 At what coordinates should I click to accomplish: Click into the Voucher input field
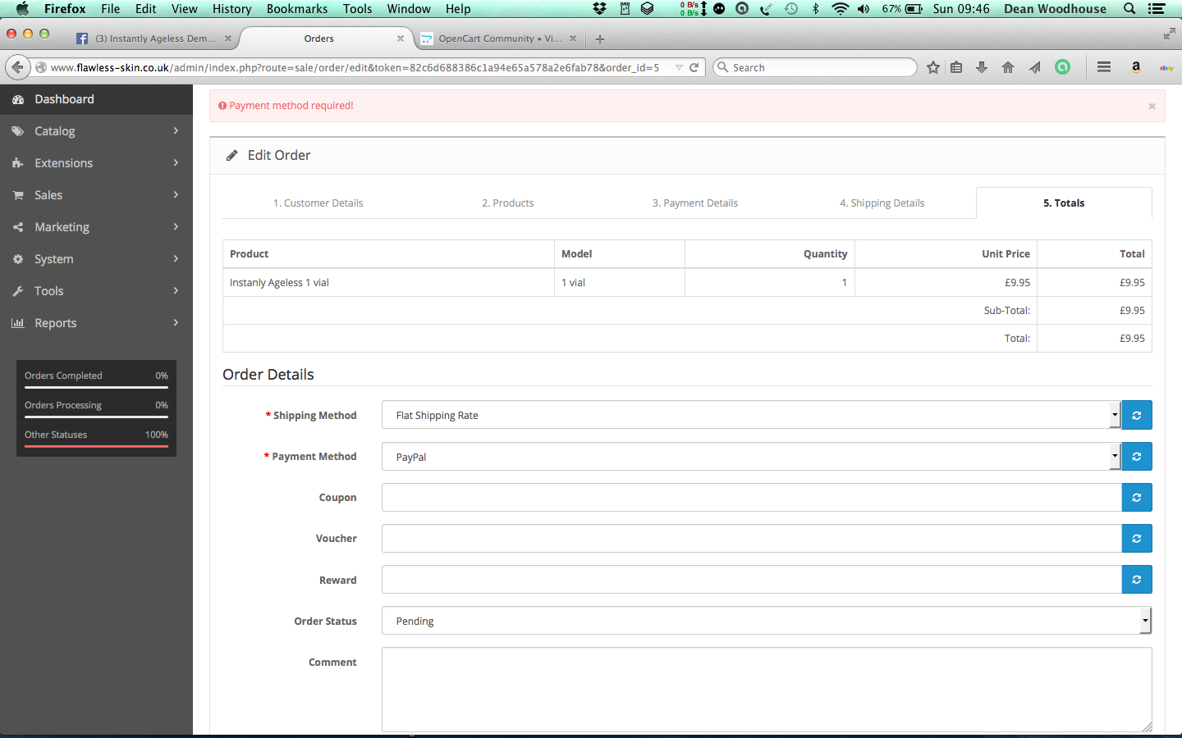(x=751, y=538)
